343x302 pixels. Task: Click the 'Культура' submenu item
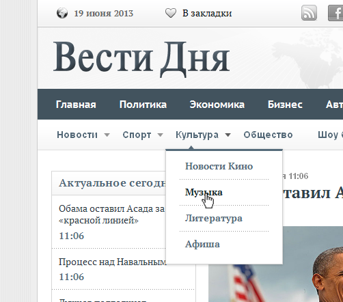tap(197, 135)
